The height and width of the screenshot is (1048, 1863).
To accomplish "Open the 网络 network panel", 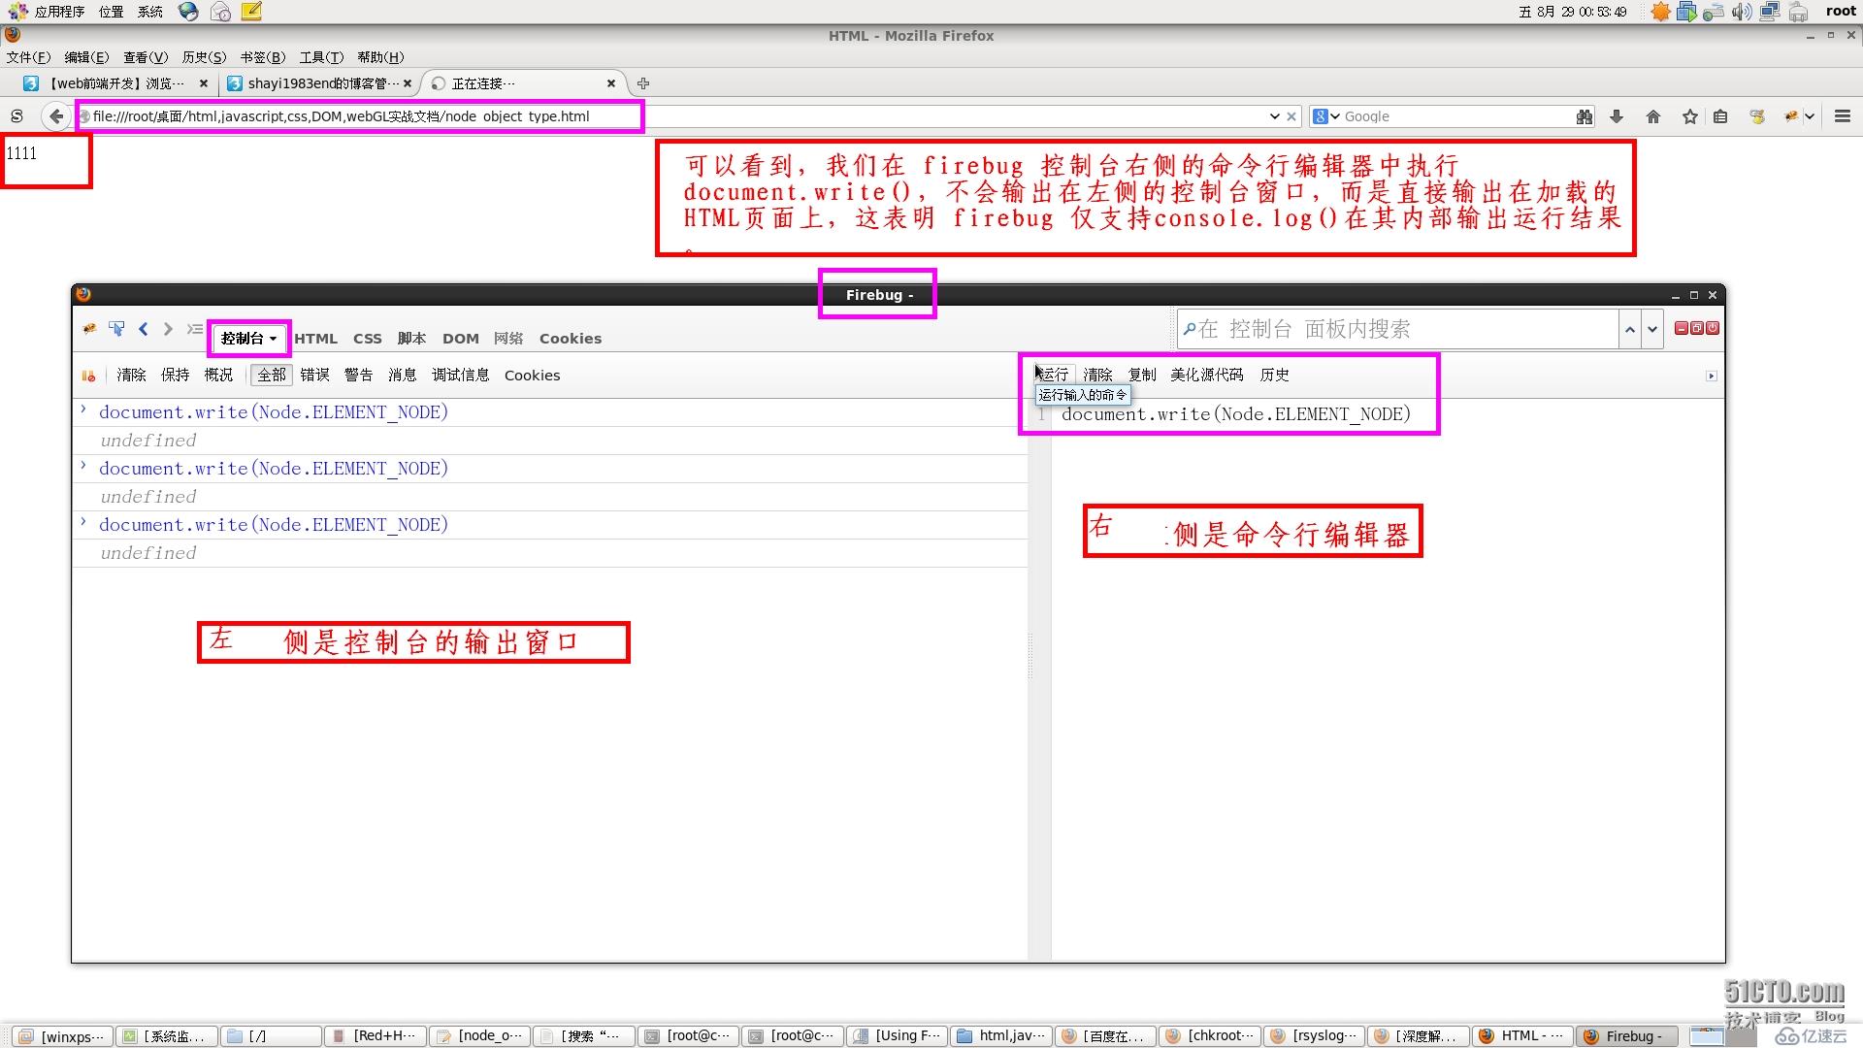I will (x=508, y=339).
